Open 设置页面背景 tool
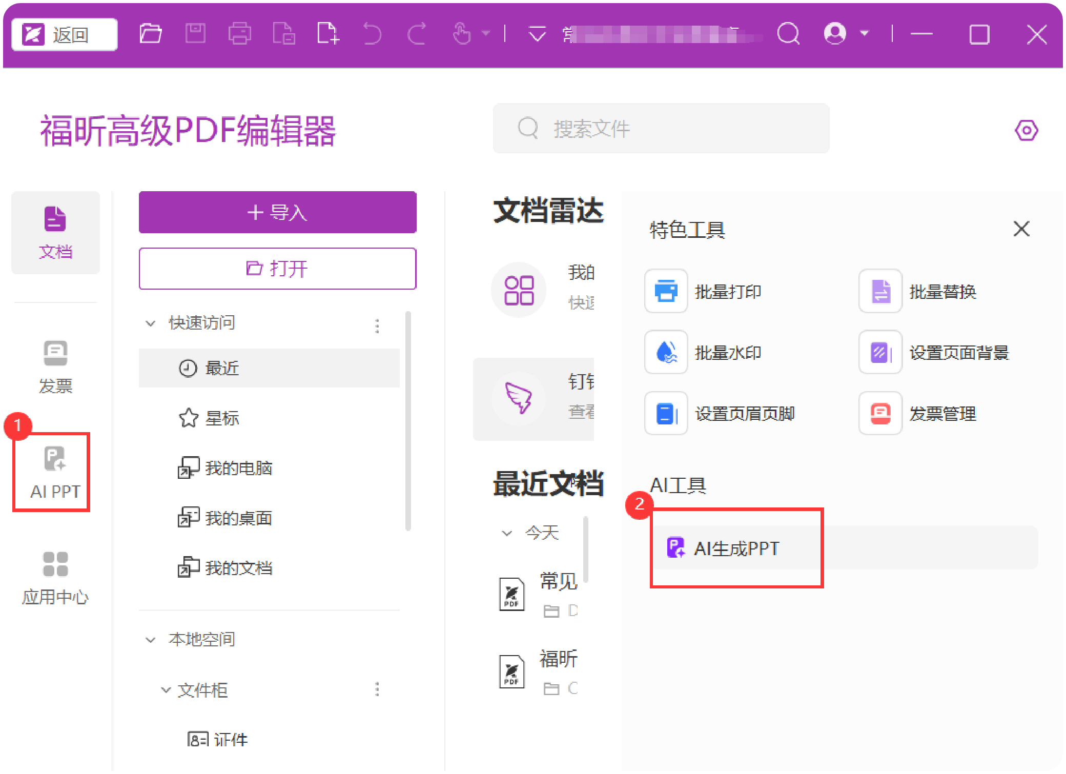Image resolution: width=1066 pixels, height=774 pixels. (935, 352)
